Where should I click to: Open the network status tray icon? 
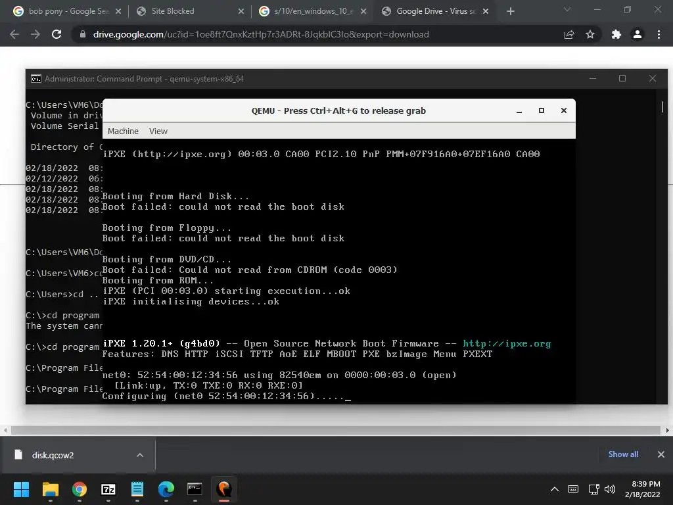pyautogui.click(x=593, y=489)
